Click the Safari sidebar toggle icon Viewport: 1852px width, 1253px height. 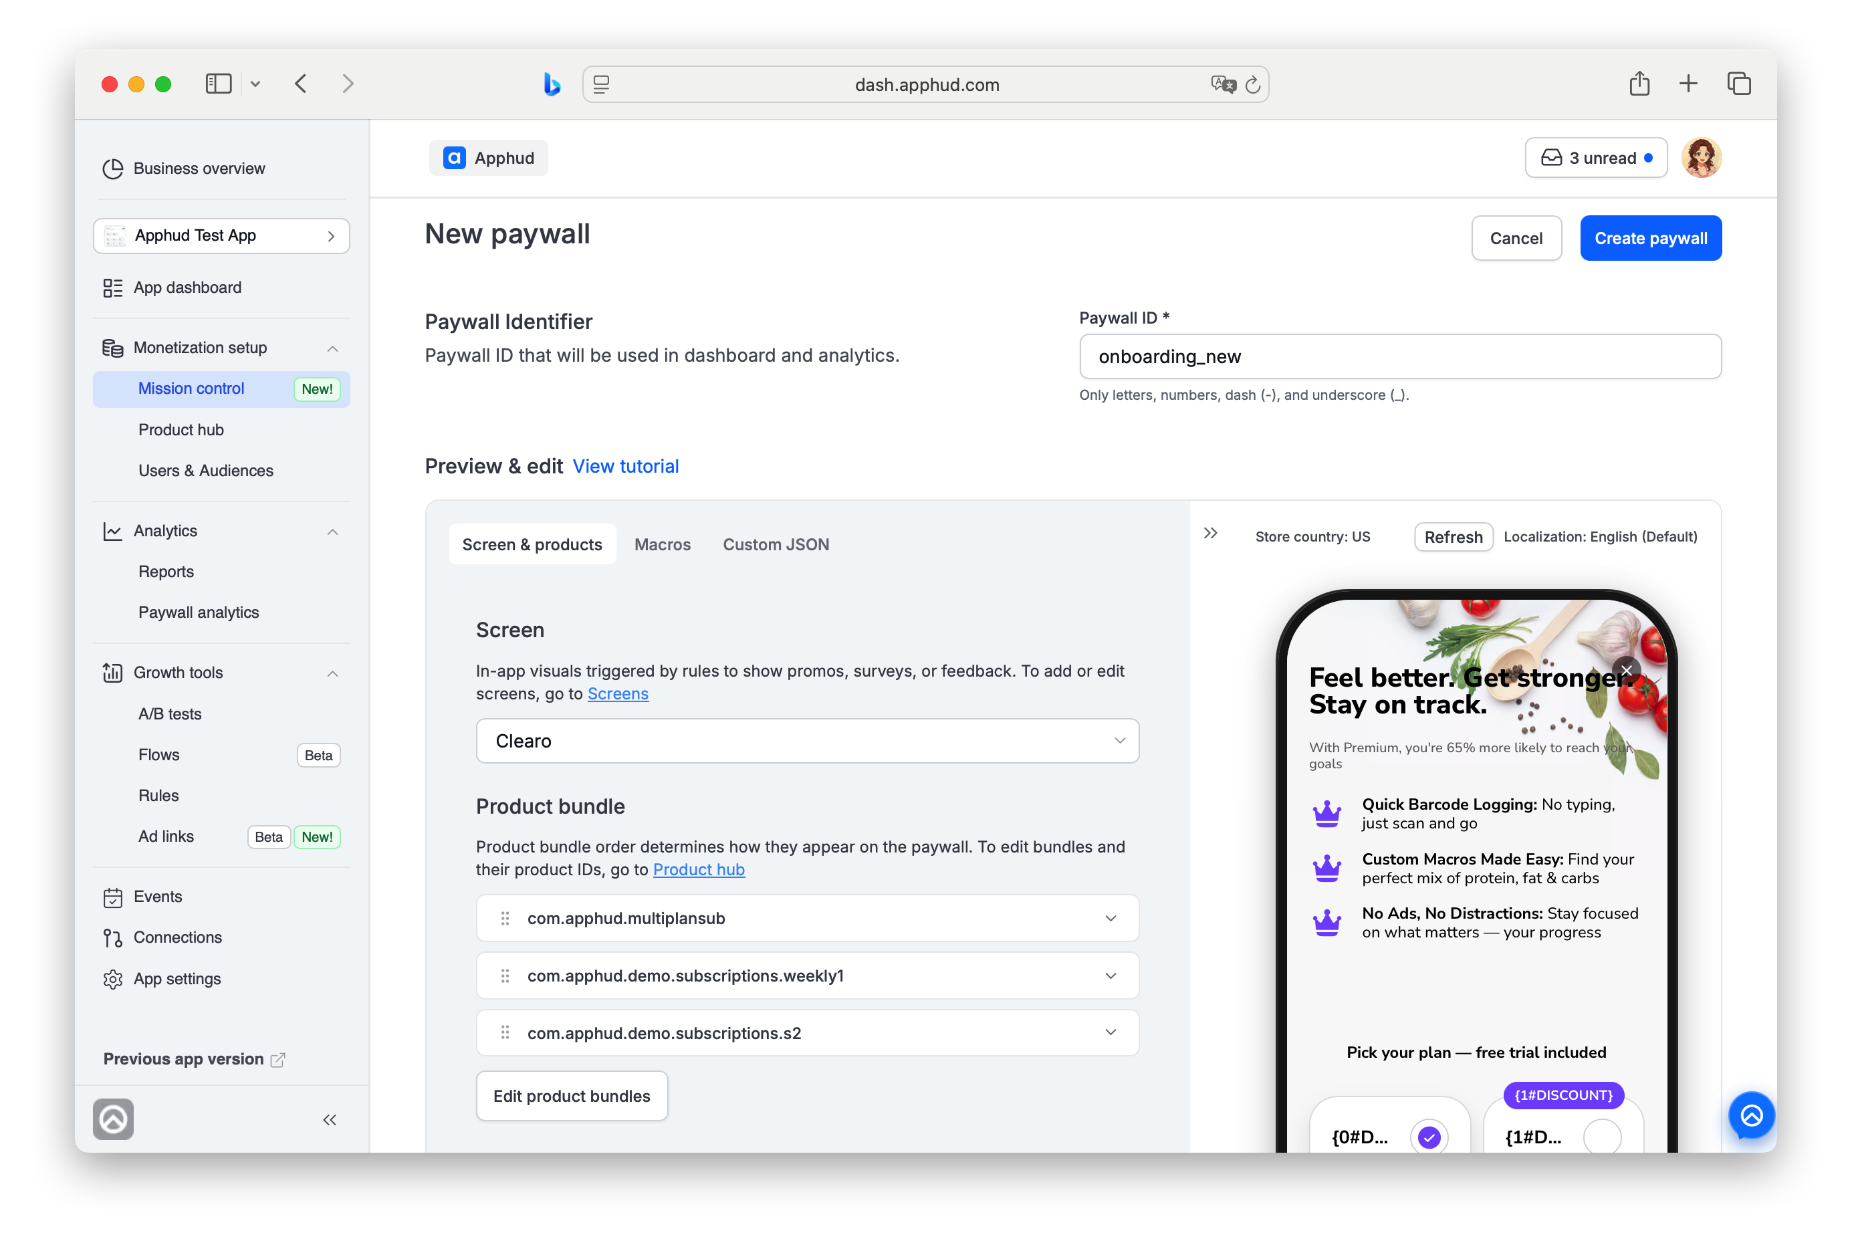[x=219, y=84]
